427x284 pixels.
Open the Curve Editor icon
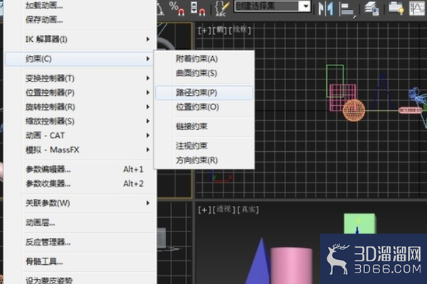(418, 8)
